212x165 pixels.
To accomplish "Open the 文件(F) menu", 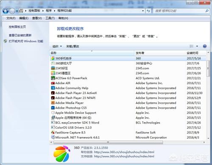I will (x=11, y=18).
